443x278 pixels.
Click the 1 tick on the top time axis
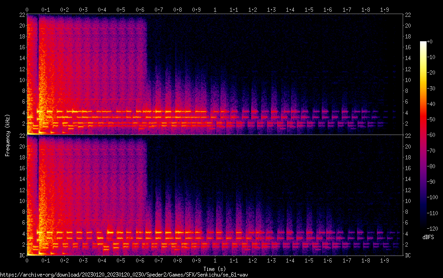click(215, 9)
